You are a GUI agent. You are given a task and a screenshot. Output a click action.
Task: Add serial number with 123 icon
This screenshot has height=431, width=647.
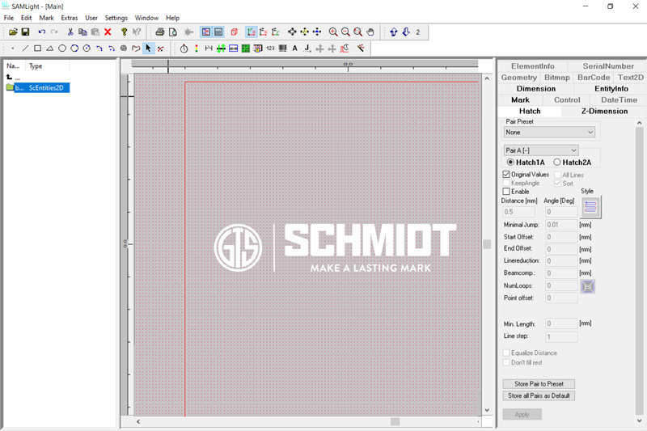click(270, 49)
